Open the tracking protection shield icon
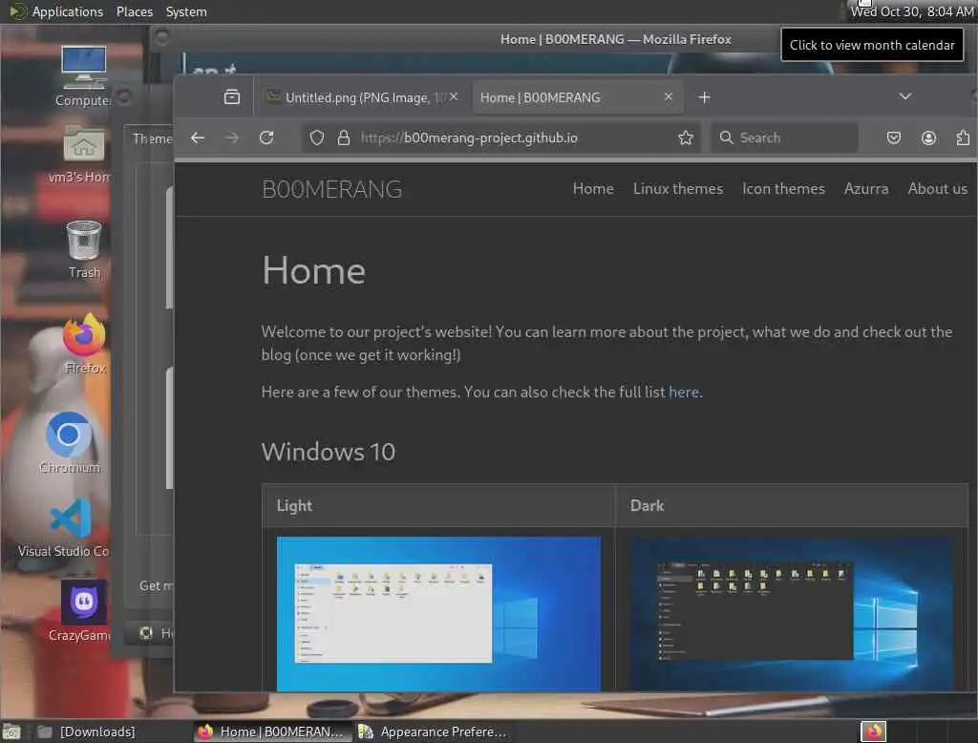The height and width of the screenshot is (743, 978). pos(317,138)
